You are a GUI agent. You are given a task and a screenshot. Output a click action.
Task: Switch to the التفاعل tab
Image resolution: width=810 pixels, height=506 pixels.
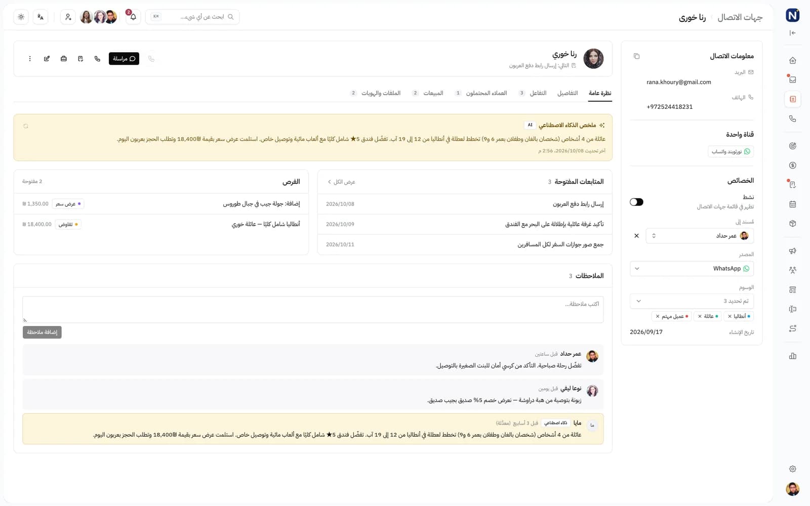pyautogui.click(x=533, y=93)
